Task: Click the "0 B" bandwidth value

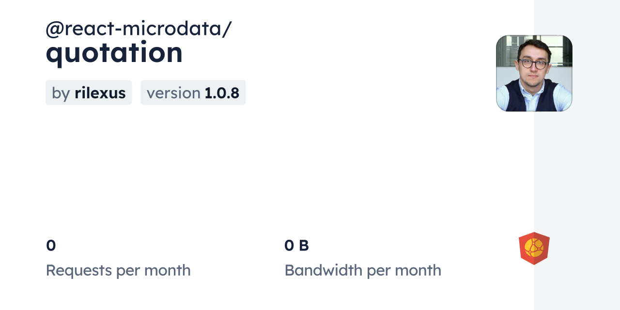Action: click(x=296, y=246)
